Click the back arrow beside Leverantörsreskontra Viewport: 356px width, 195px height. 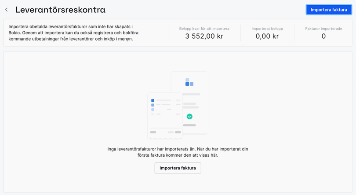click(x=7, y=10)
